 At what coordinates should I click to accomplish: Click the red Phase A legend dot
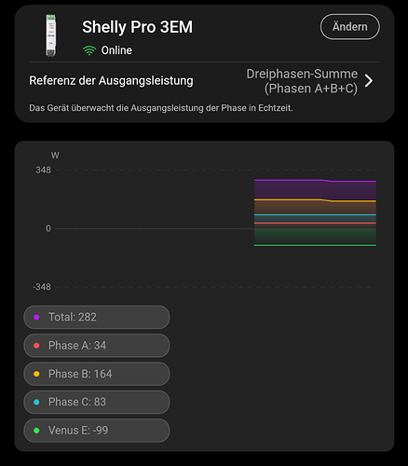[36, 346]
